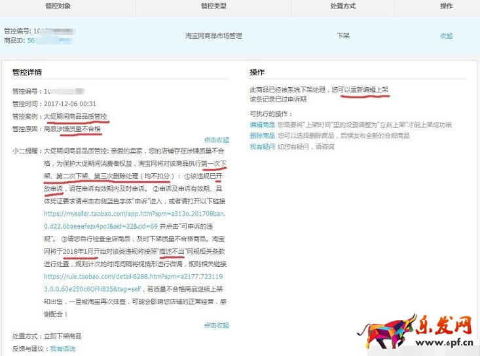Collapse the row using 收起 link

[x=446, y=35]
